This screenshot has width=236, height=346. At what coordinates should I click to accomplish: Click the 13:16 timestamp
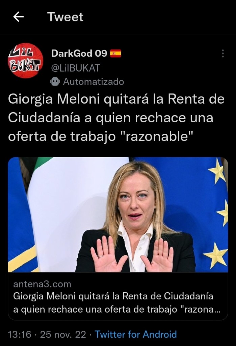coord(20,335)
